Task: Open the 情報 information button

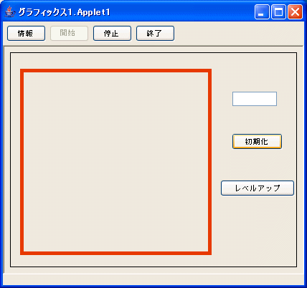Action: [26, 33]
